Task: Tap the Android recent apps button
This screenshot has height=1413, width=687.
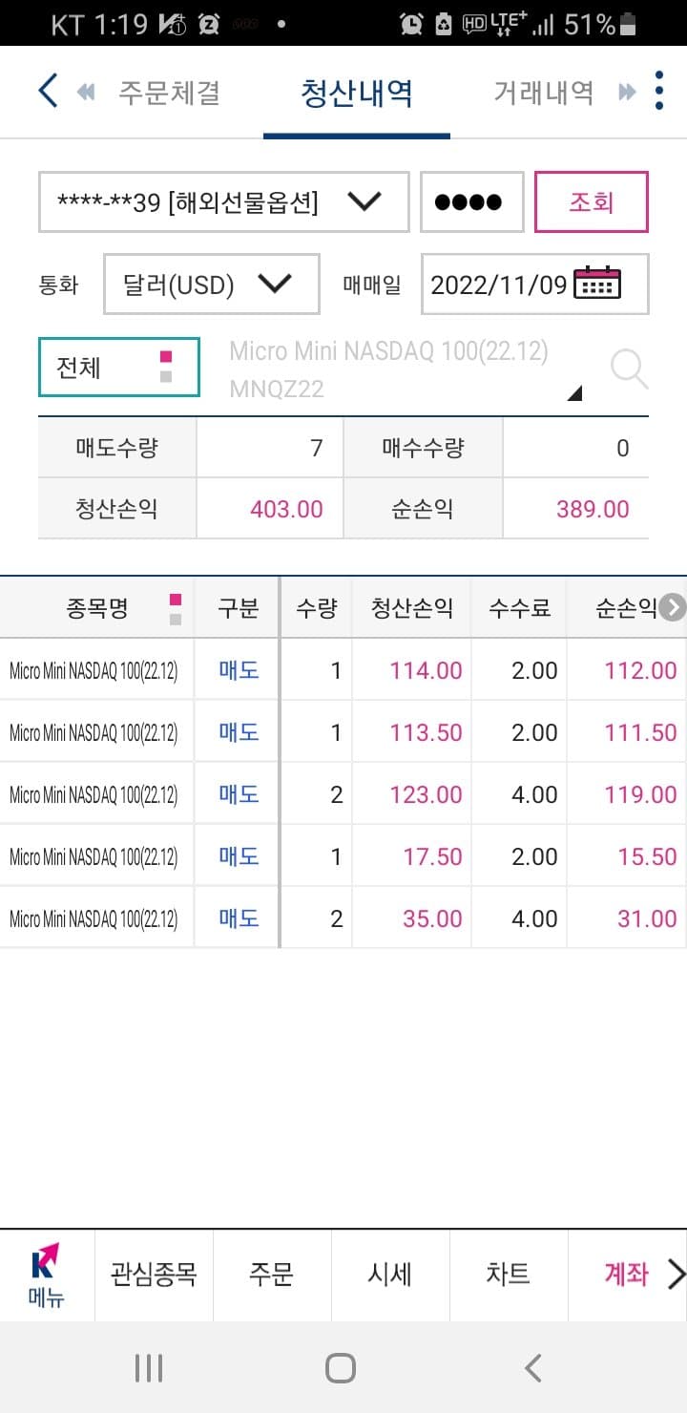Action: (x=149, y=1368)
